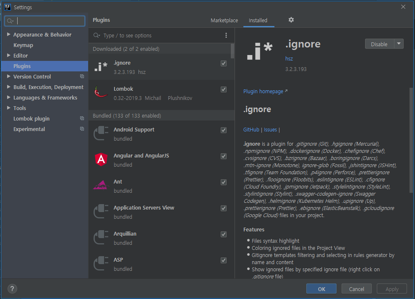Click the plugin list vertical scrollbar
The width and height of the screenshot is (415, 299).
[232, 51]
